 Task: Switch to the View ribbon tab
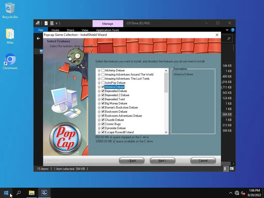(85, 30)
